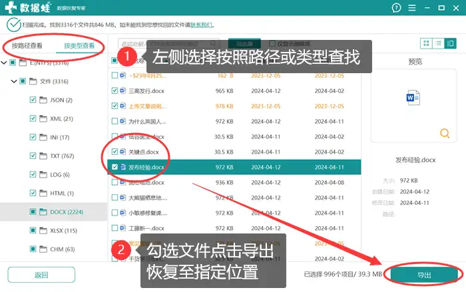Click the DOCX (2224) folder icon
Viewport: 466px width, 292px height.
click(x=43, y=212)
